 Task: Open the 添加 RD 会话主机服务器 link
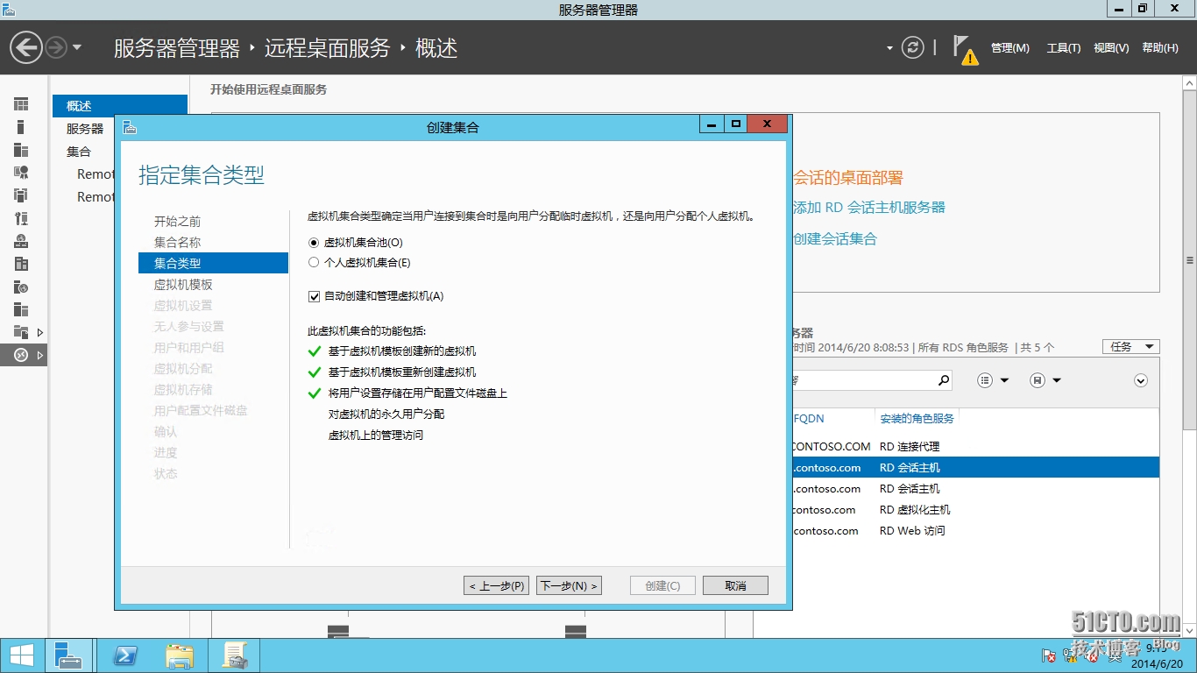869,208
